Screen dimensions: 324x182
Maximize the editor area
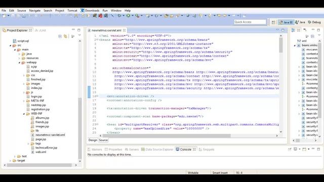[x=283, y=30]
